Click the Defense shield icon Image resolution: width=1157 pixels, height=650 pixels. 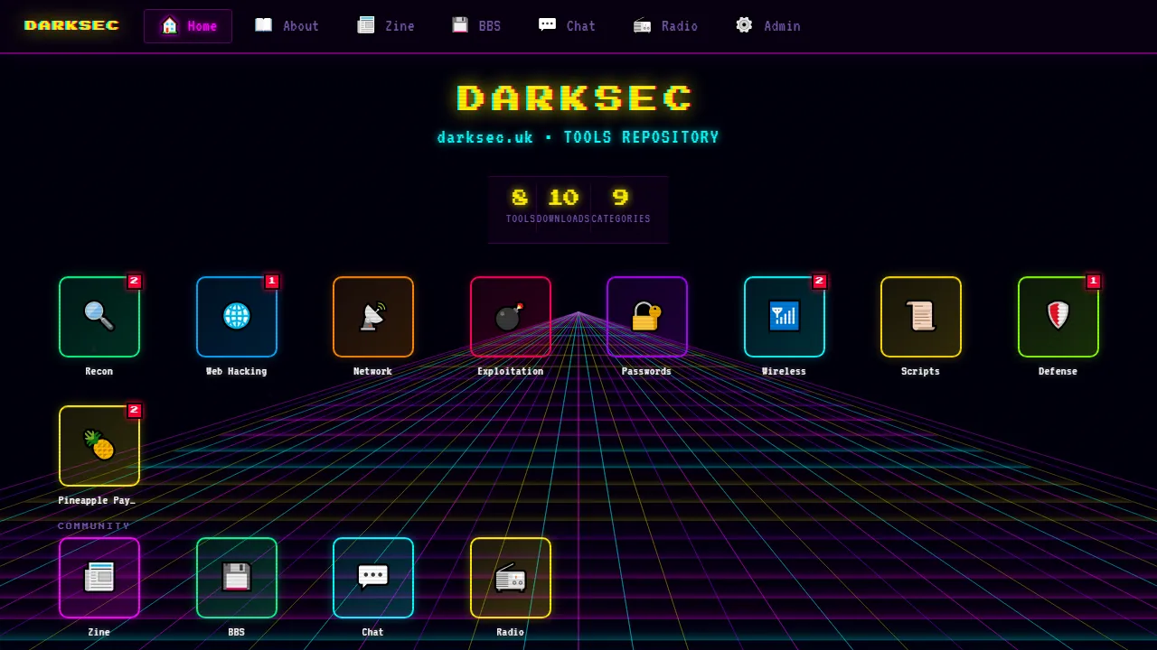tap(1058, 317)
